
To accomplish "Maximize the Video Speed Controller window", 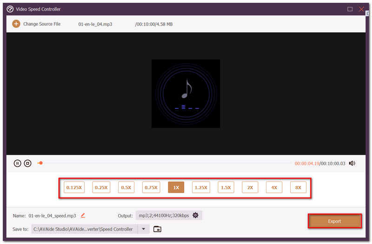I will tap(350, 9).
